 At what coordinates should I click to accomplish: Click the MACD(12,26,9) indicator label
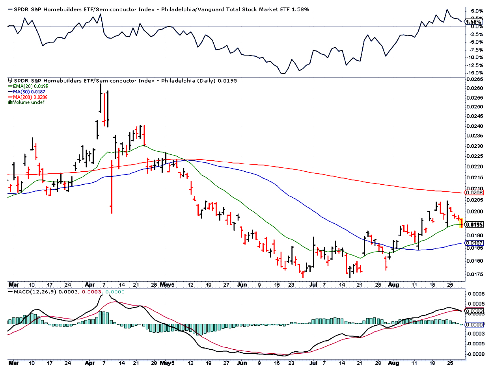36,291
